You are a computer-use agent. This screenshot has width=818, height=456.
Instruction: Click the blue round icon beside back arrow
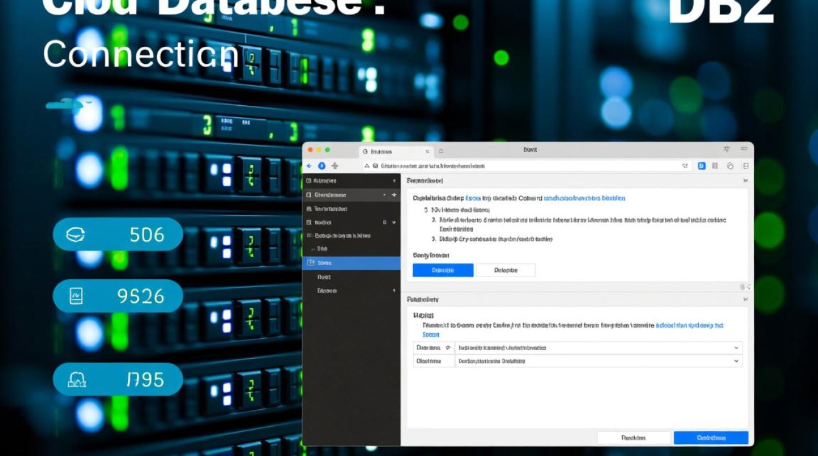pos(321,166)
